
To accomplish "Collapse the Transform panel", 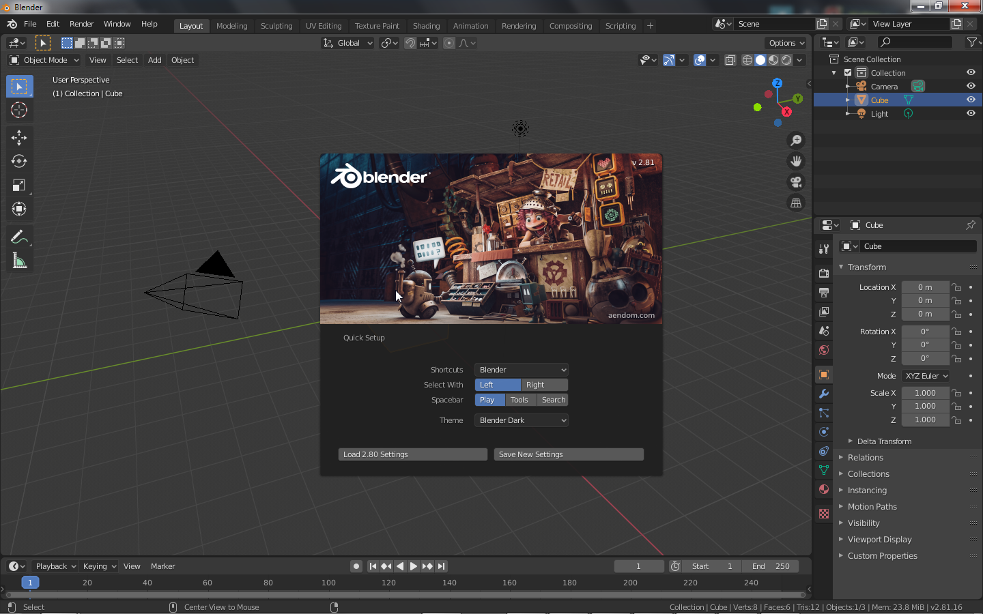I will 867,267.
